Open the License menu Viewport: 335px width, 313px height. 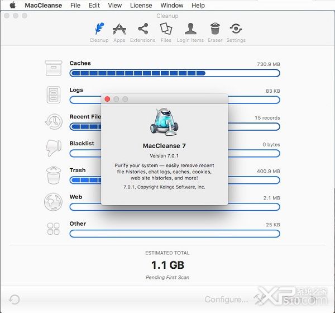point(141,6)
